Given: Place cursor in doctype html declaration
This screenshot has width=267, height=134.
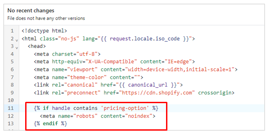Looking at the screenshot, I should click(44, 31).
